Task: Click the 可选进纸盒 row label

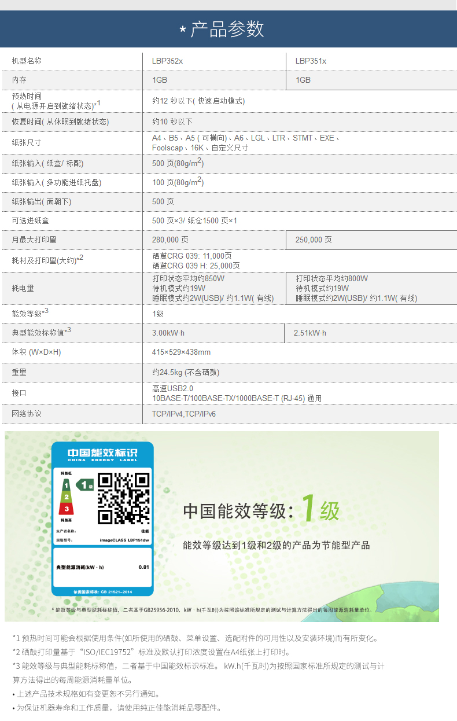Action: pos(30,220)
